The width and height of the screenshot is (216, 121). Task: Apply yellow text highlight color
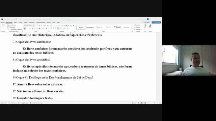click(43, 28)
